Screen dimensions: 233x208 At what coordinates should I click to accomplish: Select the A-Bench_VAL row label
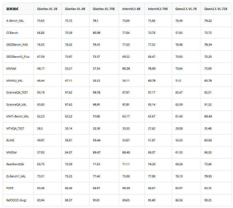click(15, 21)
